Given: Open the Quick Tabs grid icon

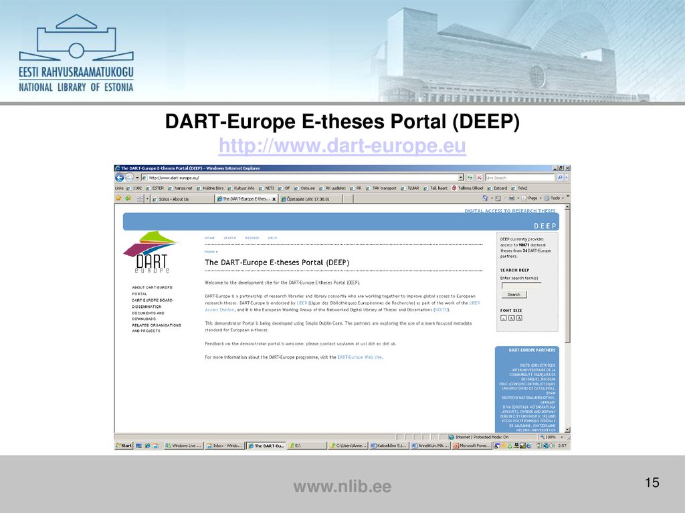Looking at the screenshot, I should click(x=140, y=198).
